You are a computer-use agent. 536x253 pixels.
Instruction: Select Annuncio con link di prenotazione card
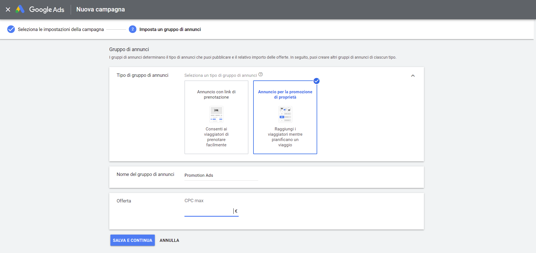point(216,117)
